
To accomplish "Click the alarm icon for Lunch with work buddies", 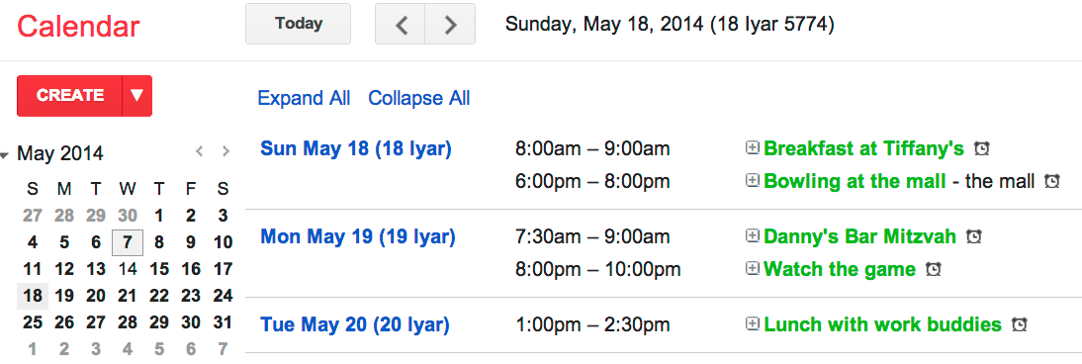I will pyautogui.click(x=1019, y=323).
